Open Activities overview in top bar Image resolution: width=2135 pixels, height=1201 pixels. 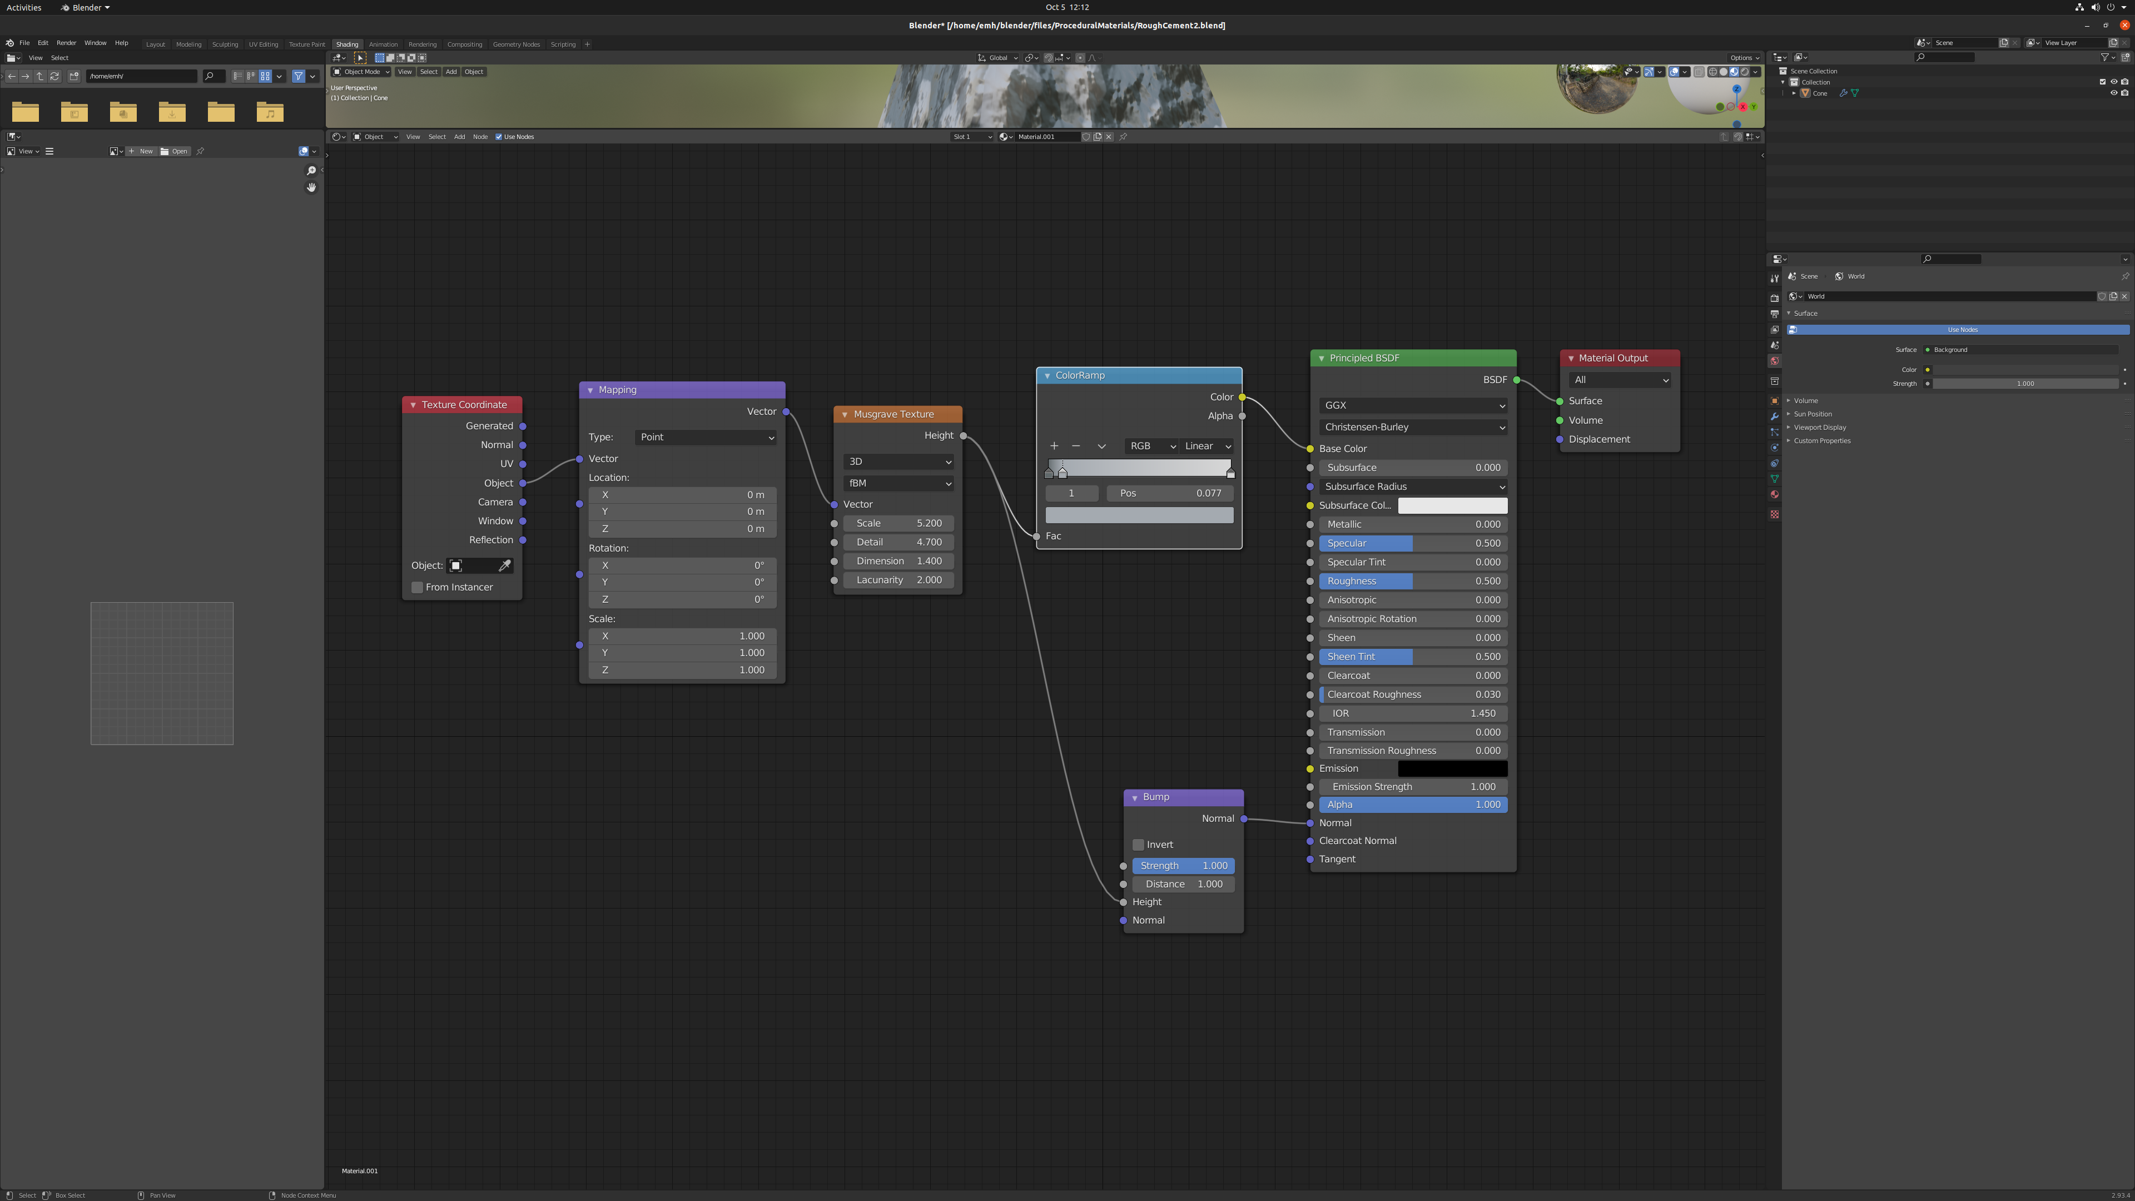(x=24, y=7)
